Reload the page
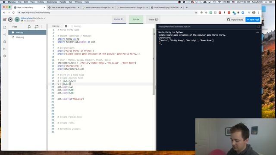The height and width of the screenshot is (155, 276). coord(13,12)
